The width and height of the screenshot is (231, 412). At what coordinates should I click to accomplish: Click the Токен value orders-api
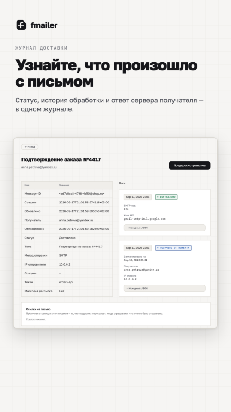66,282
